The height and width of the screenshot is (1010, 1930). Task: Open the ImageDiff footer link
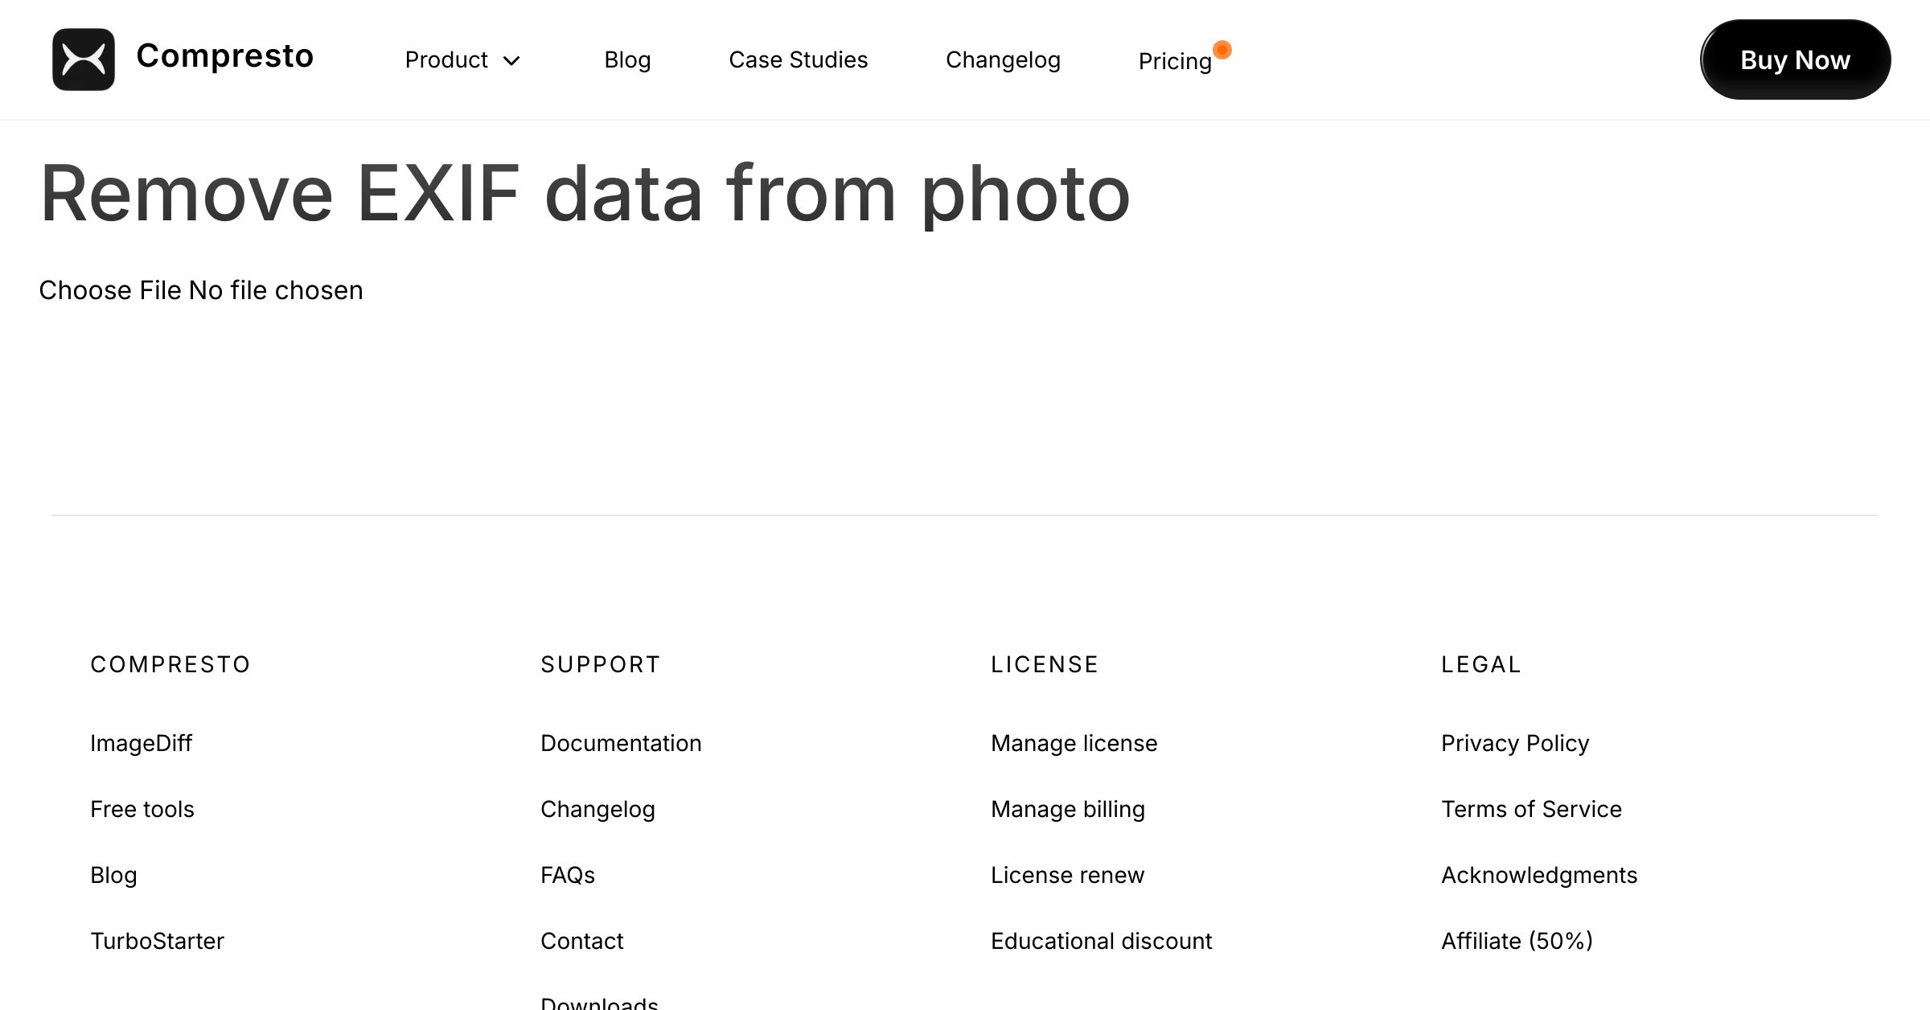point(141,743)
